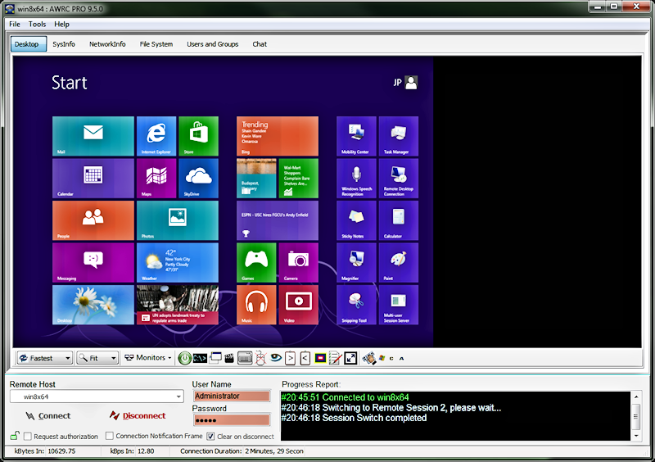Image resolution: width=655 pixels, height=462 pixels.
Task: Open the Internet Explorer tile
Action: coord(156,136)
